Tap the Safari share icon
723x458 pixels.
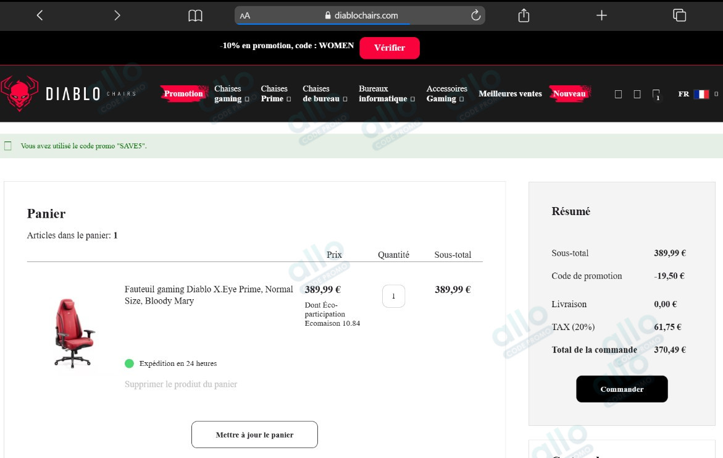[x=524, y=15]
